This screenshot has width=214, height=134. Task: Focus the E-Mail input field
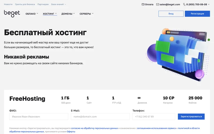(100, 117)
